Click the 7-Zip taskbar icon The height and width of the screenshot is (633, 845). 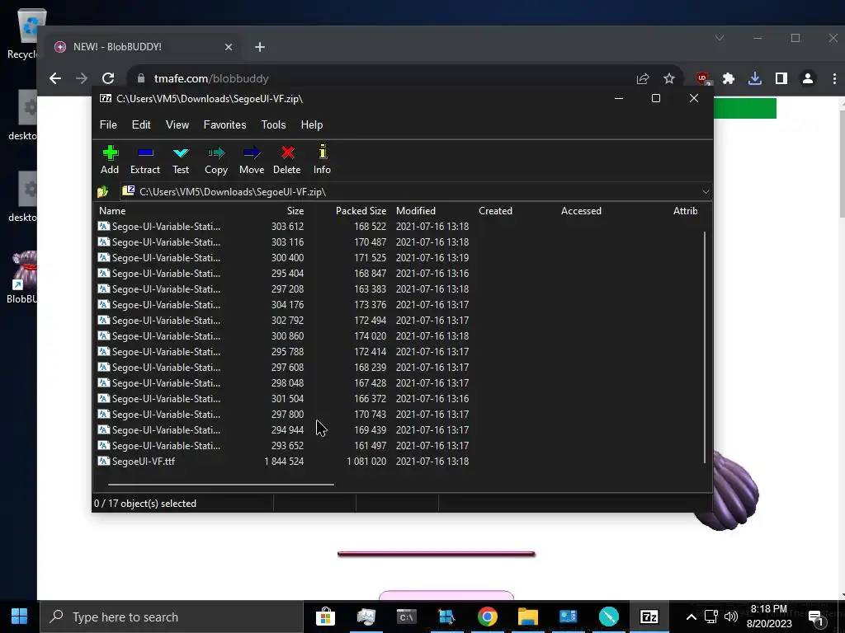point(649,617)
